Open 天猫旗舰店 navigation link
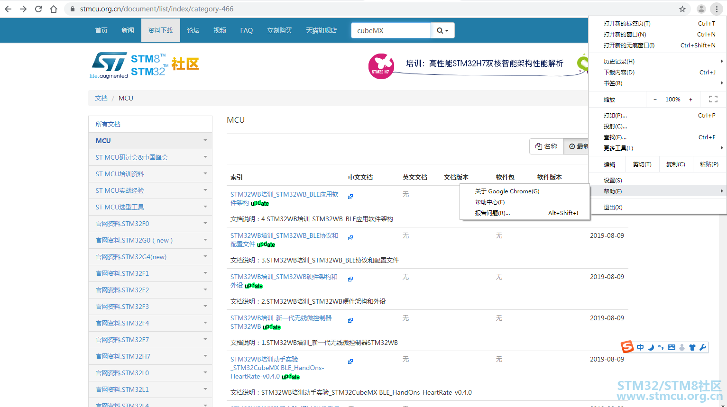727x407 pixels. [x=322, y=30]
